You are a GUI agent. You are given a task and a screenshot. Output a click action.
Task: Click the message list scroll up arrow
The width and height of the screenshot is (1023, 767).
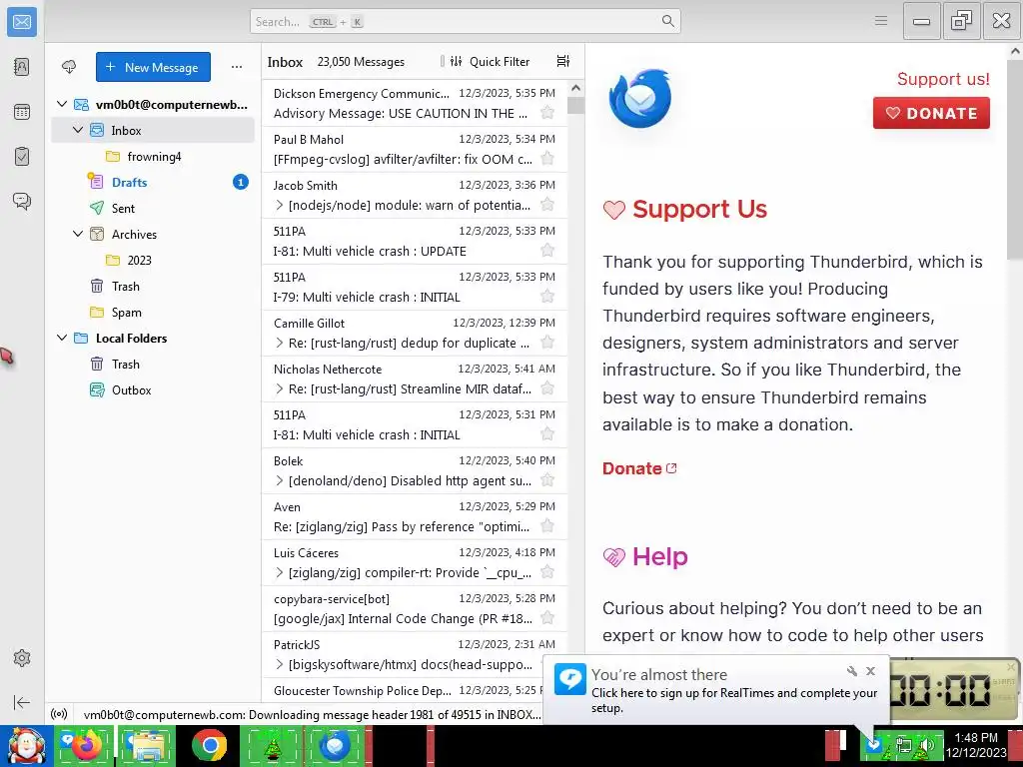pyautogui.click(x=574, y=88)
